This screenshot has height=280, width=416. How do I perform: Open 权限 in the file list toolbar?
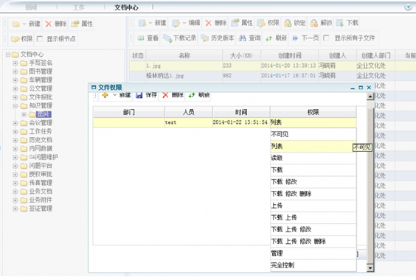click(x=268, y=23)
